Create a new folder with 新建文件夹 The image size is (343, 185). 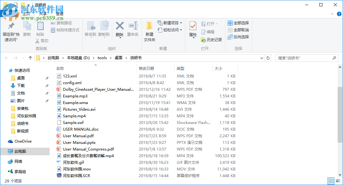pos(149,30)
